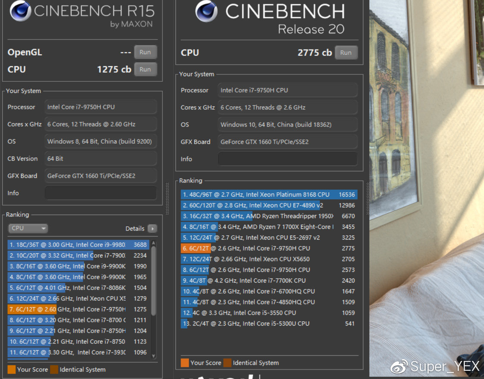The width and height of the screenshot is (484, 379).
Task: Select R20 ranking row Xeon Platinum 8168
Action: tap(269, 194)
